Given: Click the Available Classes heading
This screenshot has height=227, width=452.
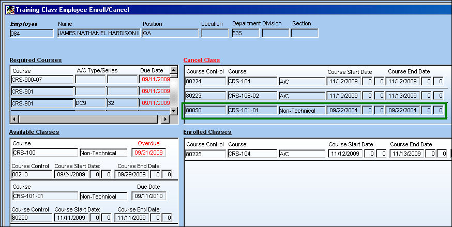Looking at the screenshot, I should coord(34,132).
